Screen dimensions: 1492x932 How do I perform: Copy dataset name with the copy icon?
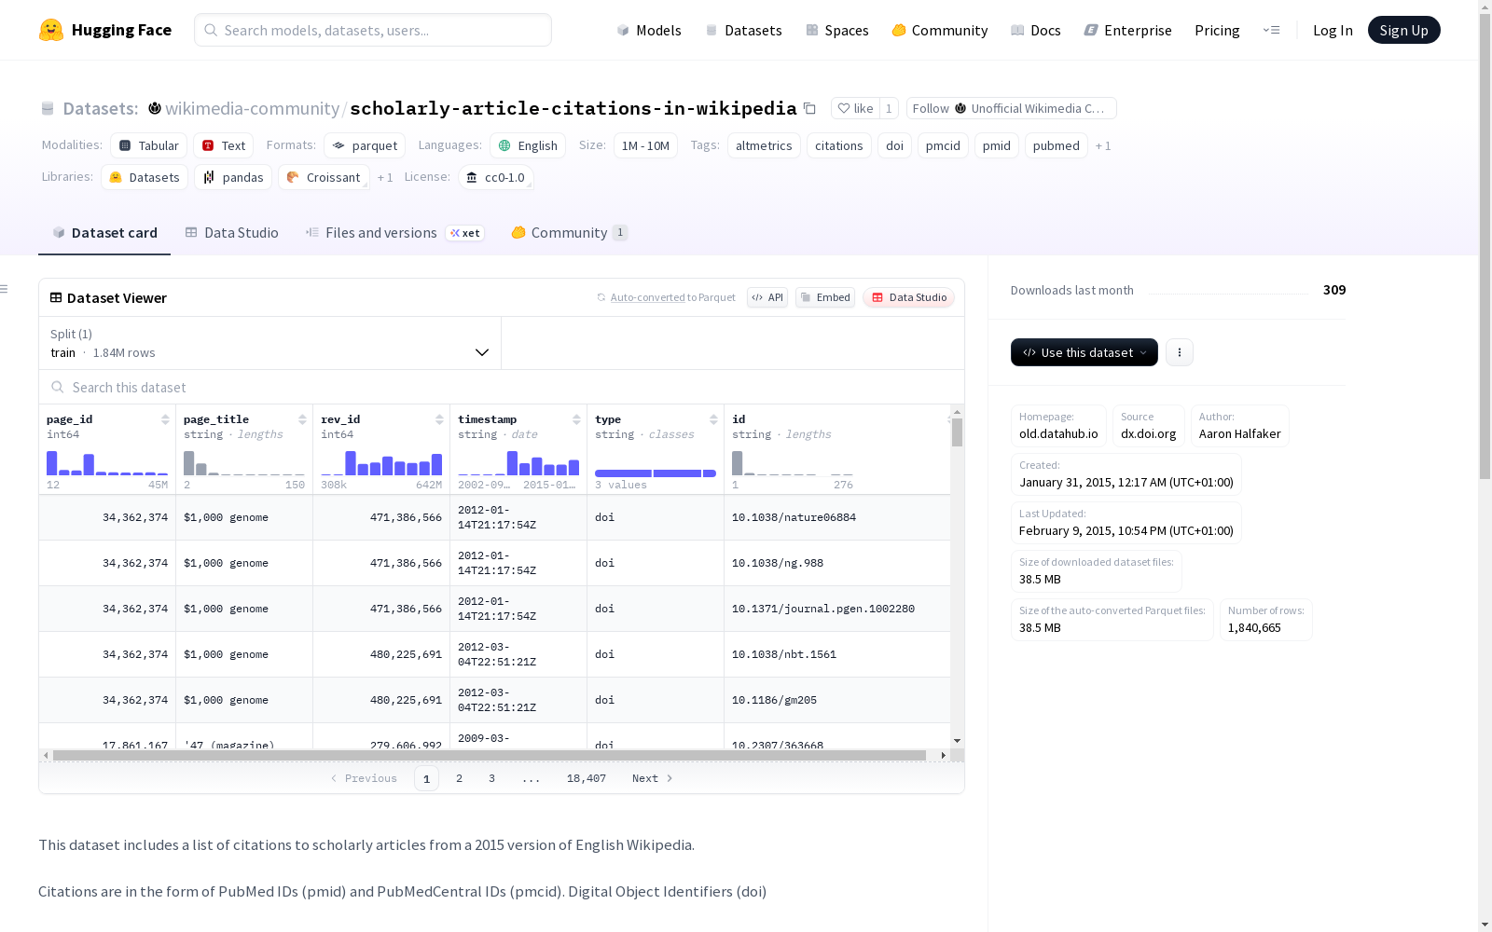tap(810, 109)
